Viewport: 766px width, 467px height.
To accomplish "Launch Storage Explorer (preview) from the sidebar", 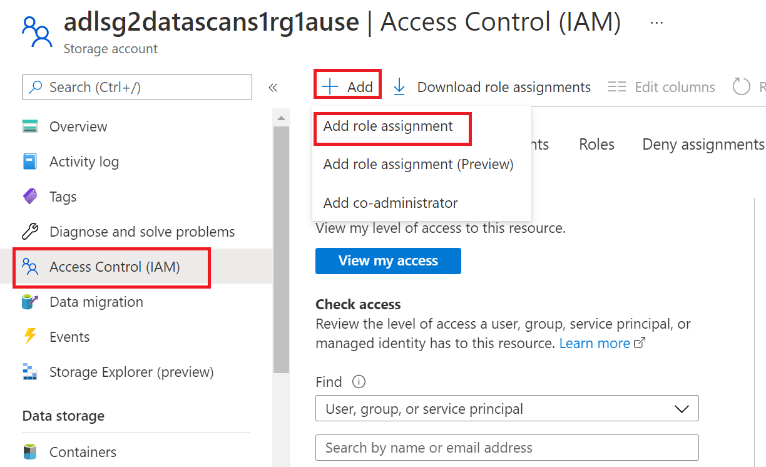I will click(30, 371).
